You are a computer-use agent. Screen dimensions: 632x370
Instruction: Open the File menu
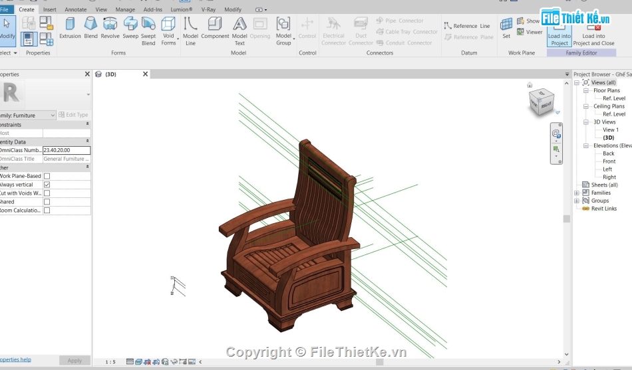tap(5, 9)
